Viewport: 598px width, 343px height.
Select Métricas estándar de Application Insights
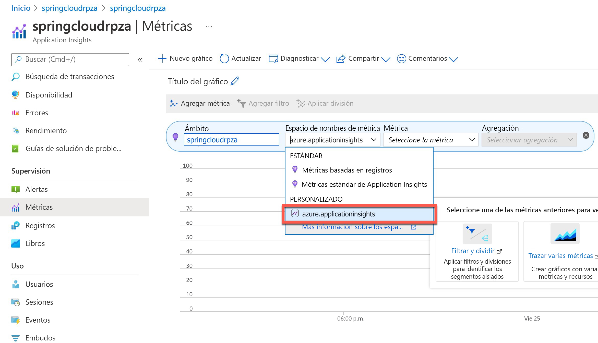(364, 184)
